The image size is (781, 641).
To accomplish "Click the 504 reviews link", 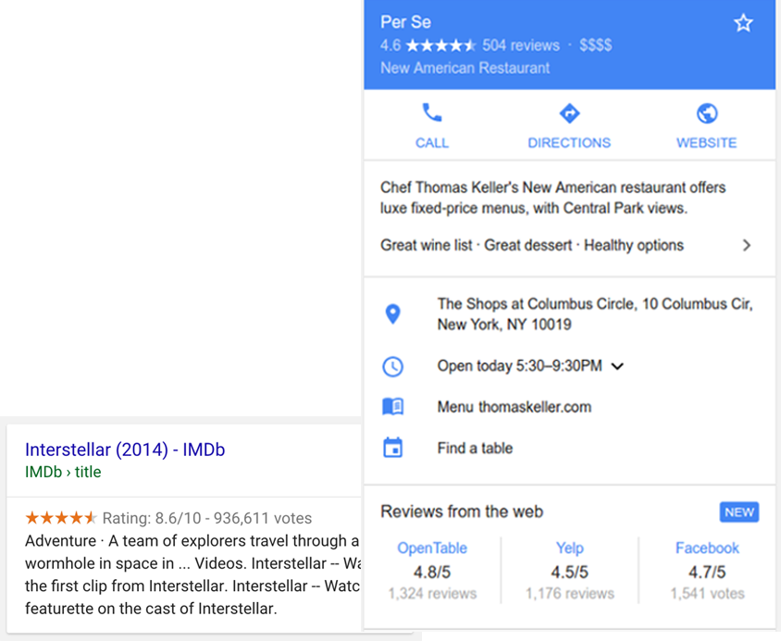I will click(x=521, y=45).
